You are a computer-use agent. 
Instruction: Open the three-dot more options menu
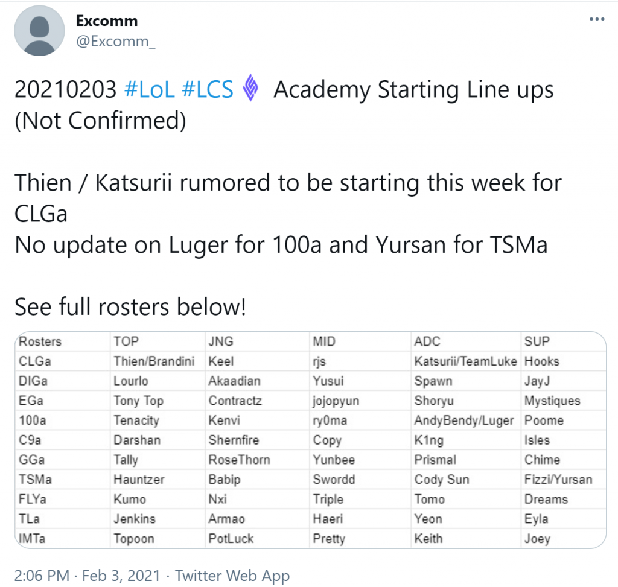coord(597,19)
